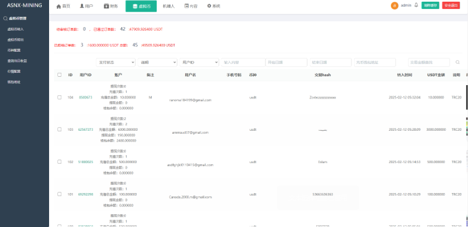Check the checkbox for row ID 104
The height and width of the screenshot is (227, 468).
[x=59, y=97]
